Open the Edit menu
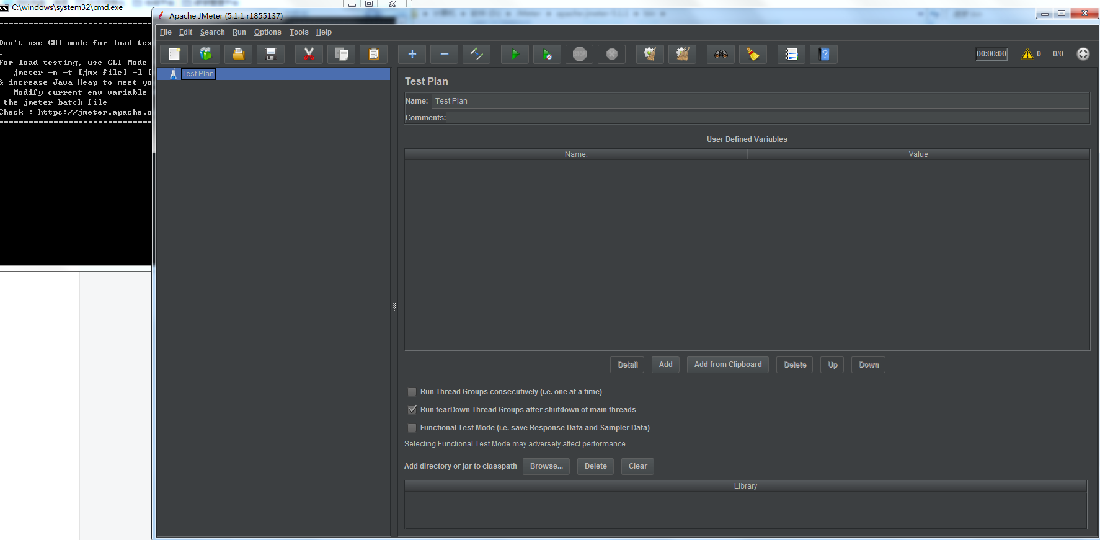 point(185,32)
